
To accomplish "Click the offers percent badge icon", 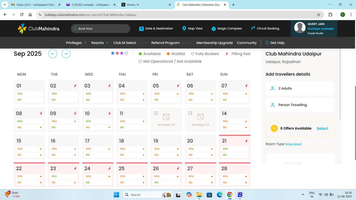I will pos(274,128).
